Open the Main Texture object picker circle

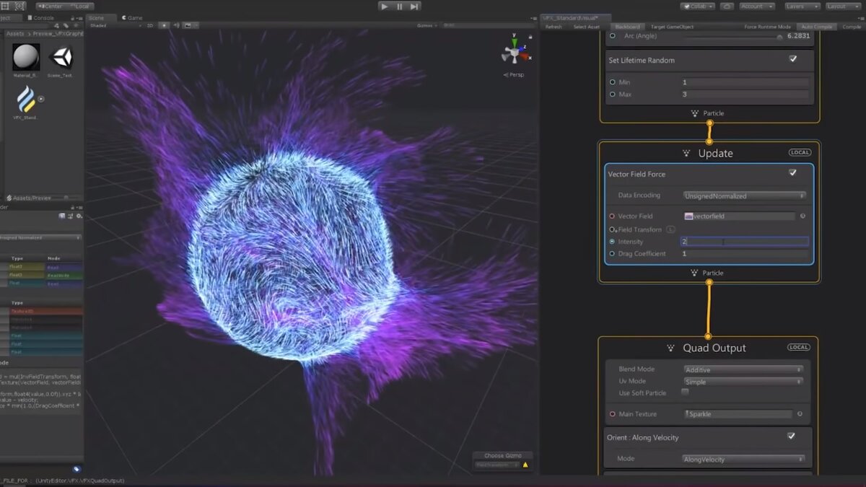(x=800, y=414)
